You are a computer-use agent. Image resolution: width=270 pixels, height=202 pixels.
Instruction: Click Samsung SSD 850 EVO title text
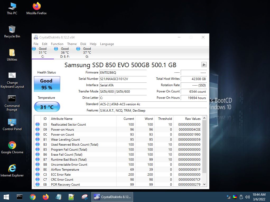pyautogui.click(x=120, y=65)
